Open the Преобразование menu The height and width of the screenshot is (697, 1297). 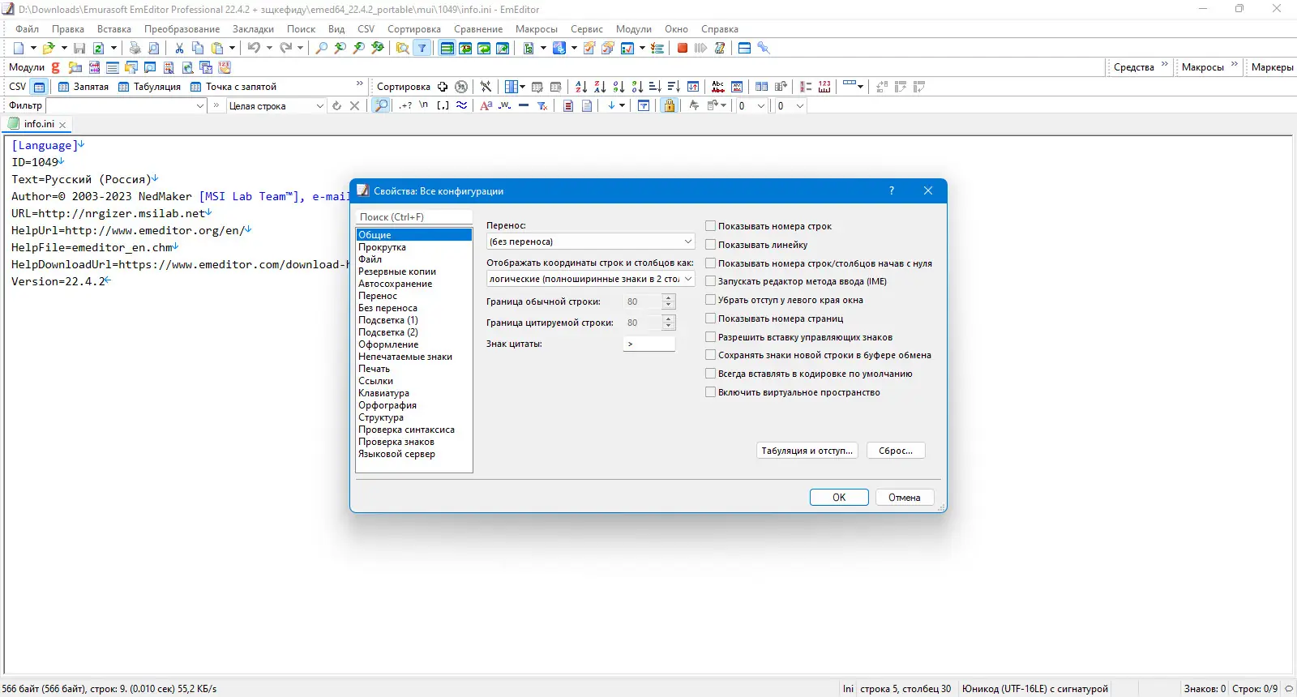182,29
